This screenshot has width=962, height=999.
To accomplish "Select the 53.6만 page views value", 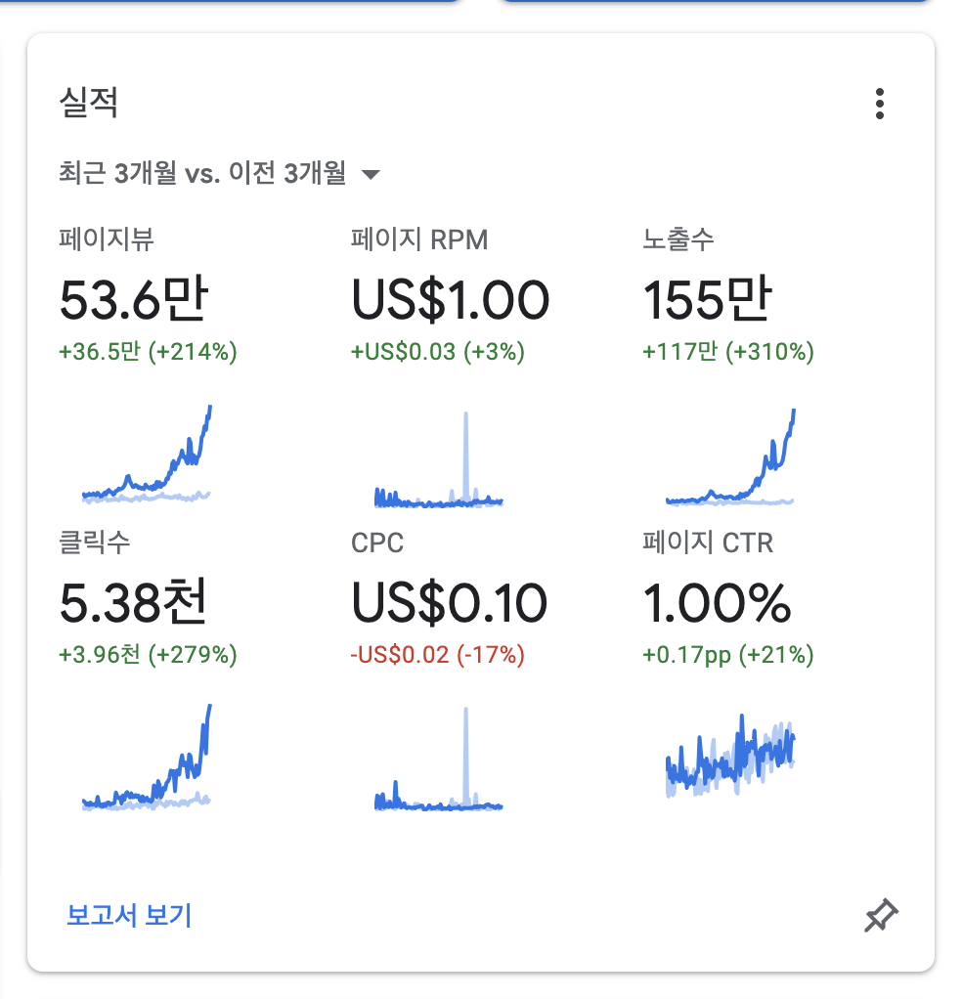I will coord(133,301).
